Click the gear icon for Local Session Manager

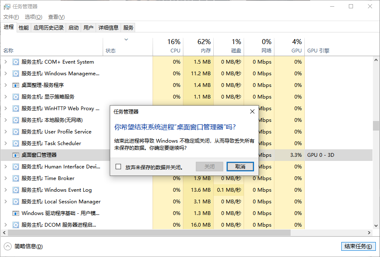[x=16, y=201]
